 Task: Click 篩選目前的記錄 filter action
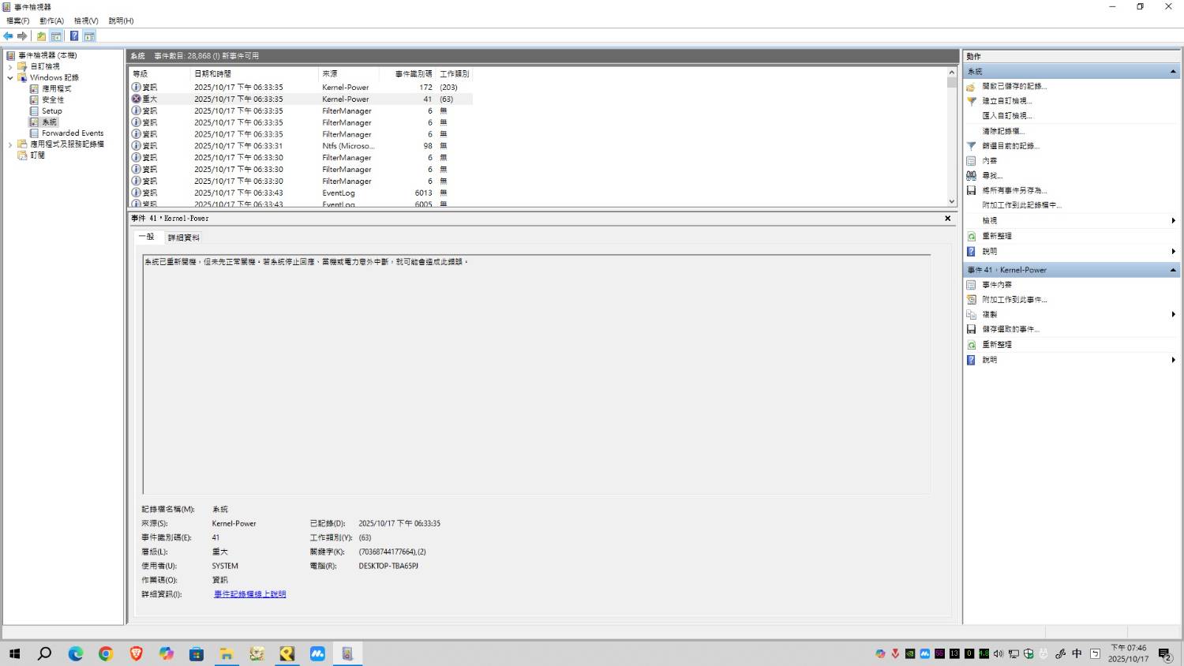[1010, 146]
